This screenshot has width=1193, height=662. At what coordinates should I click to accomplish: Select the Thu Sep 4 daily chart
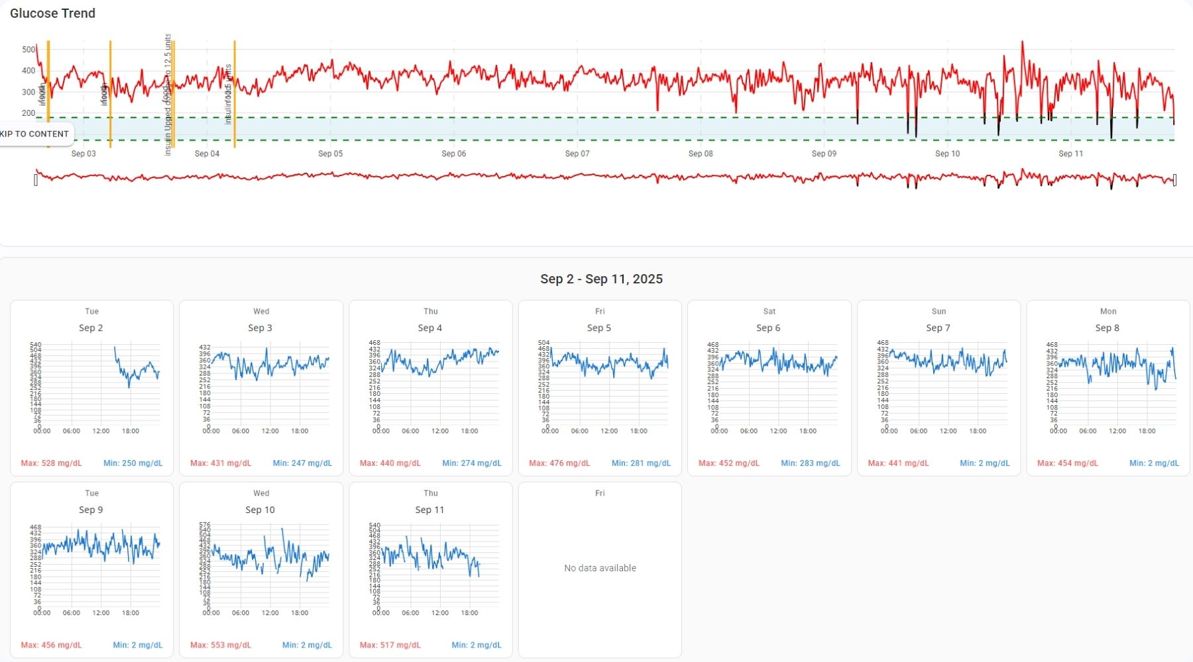coord(431,388)
